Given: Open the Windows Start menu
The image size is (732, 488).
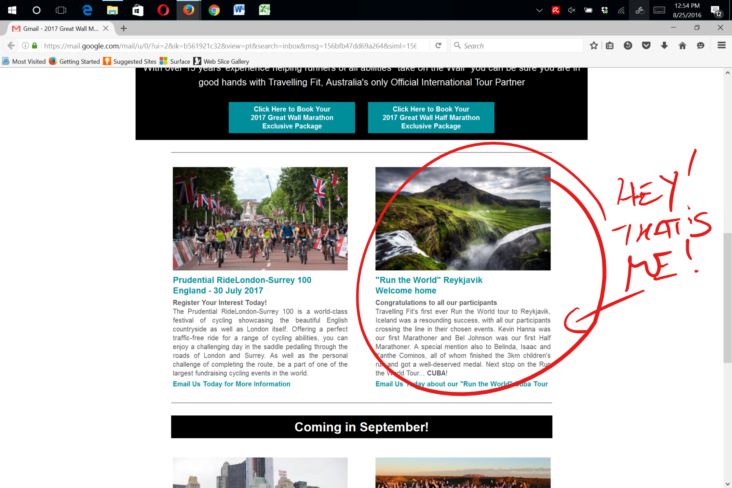Looking at the screenshot, I should click(12, 10).
